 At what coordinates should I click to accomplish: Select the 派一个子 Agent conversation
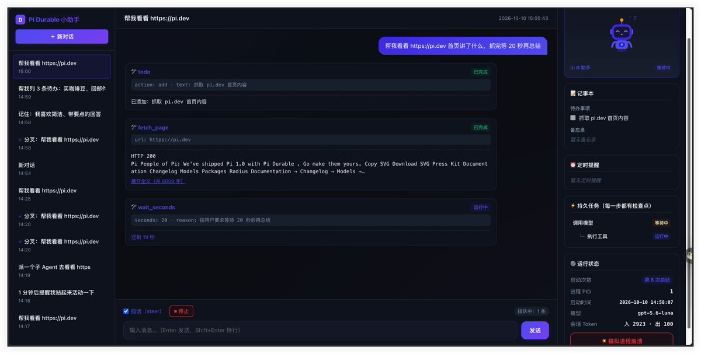(62, 271)
